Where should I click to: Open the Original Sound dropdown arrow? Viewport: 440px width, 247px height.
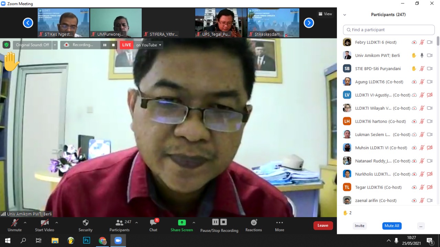[x=55, y=45]
